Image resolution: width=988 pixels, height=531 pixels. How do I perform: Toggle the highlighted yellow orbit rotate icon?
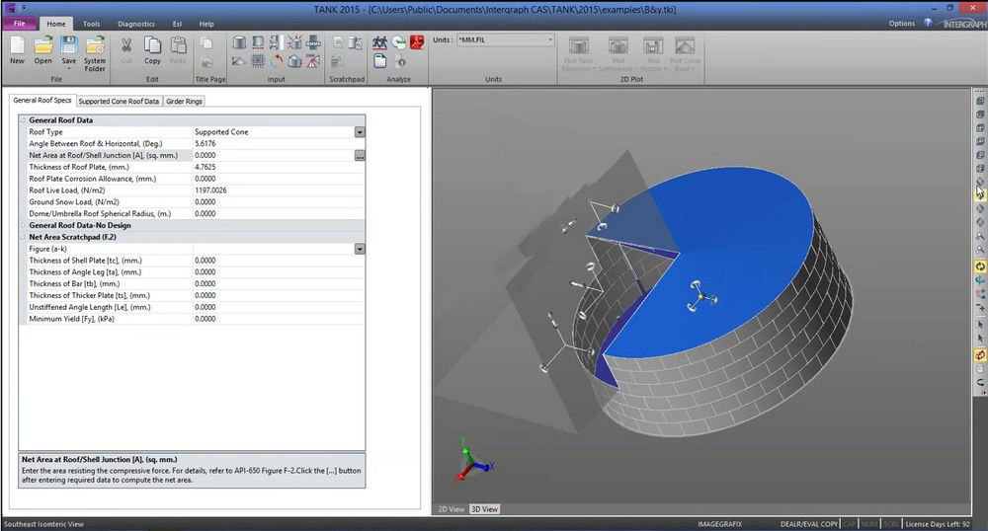click(x=980, y=266)
